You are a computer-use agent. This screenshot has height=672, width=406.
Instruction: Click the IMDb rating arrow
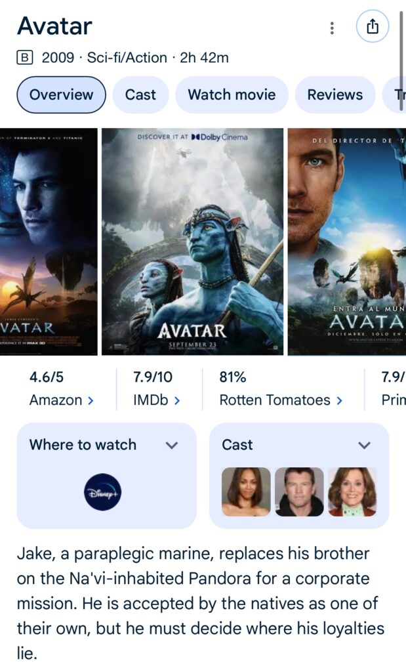(177, 400)
